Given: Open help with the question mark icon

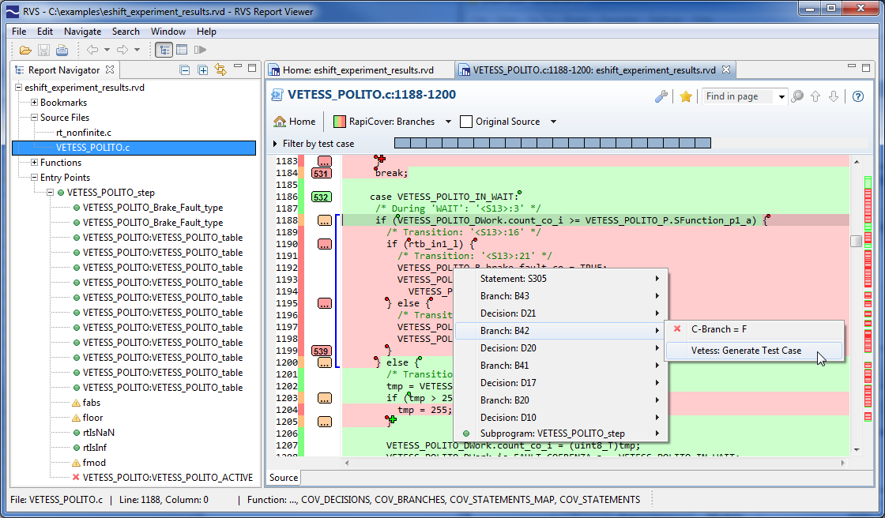Looking at the screenshot, I should (858, 96).
